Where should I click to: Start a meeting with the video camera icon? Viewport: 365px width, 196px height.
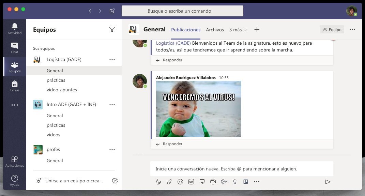213,182
